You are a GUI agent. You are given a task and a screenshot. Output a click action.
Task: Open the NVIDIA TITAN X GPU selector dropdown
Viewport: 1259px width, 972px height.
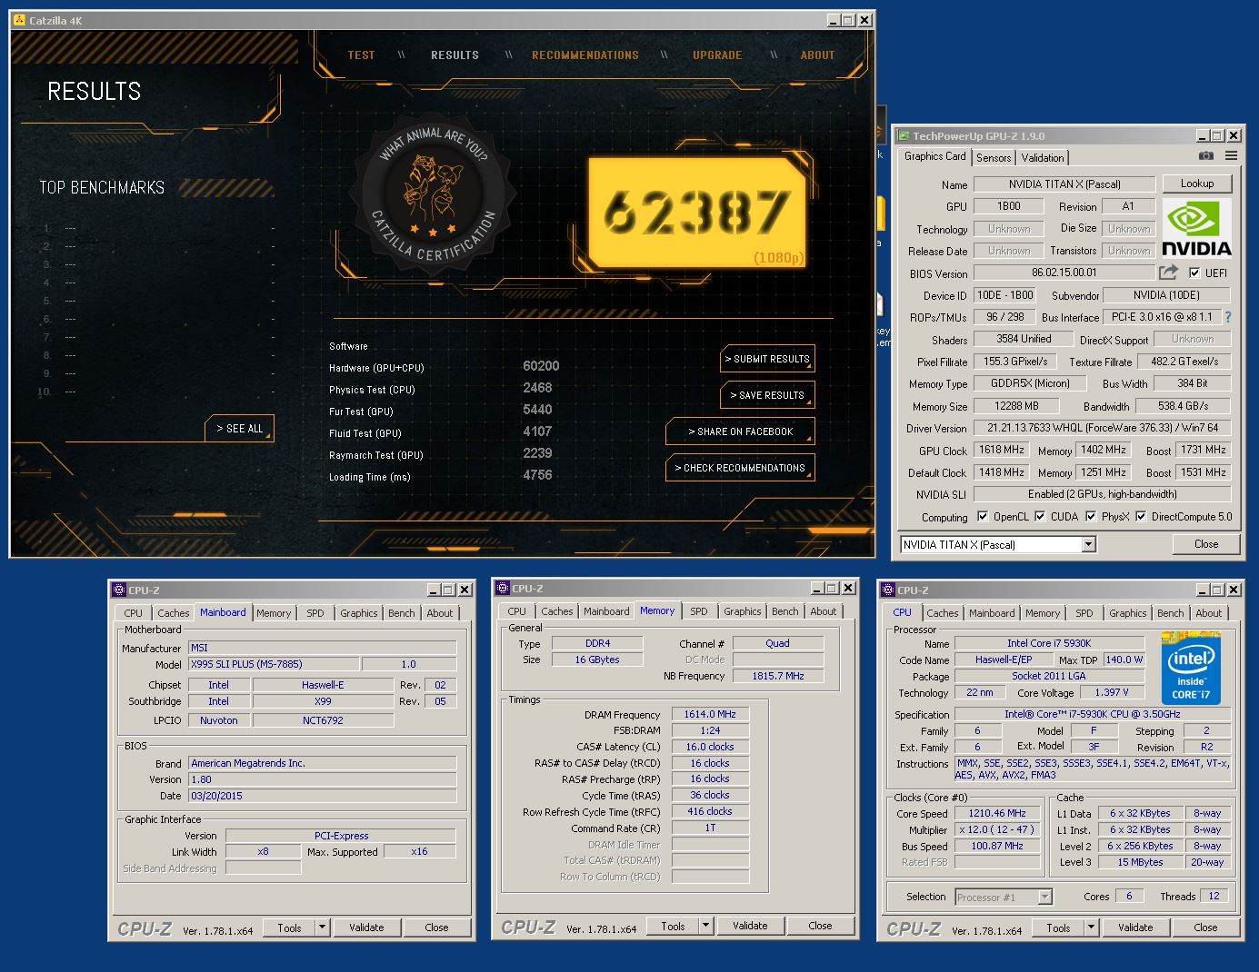[1088, 544]
